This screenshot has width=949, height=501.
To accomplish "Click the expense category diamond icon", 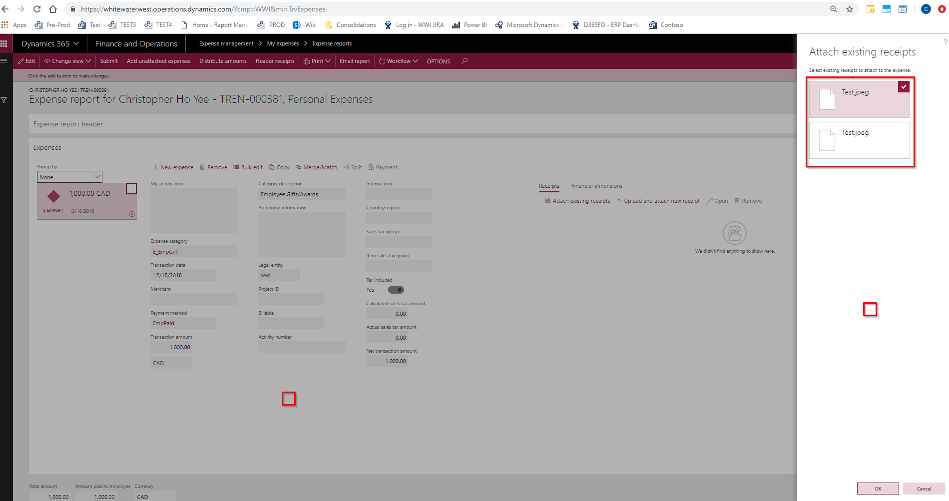I will 53,196.
